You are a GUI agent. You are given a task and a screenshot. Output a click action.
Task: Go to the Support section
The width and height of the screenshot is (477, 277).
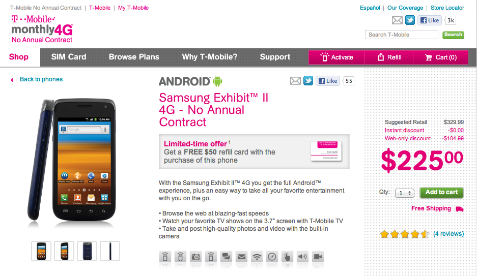pyautogui.click(x=275, y=57)
